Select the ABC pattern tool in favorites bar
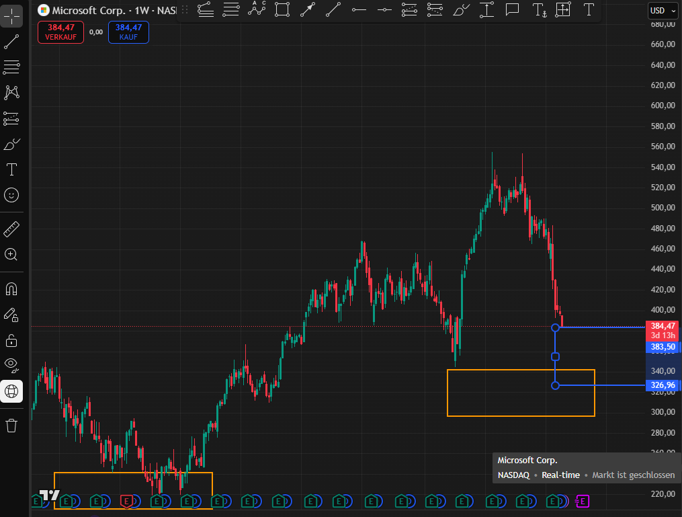The width and height of the screenshot is (682, 517). click(257, 9)
